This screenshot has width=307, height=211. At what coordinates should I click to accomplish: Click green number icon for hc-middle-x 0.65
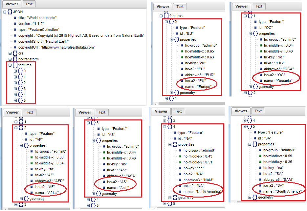[x=181, y=52]
